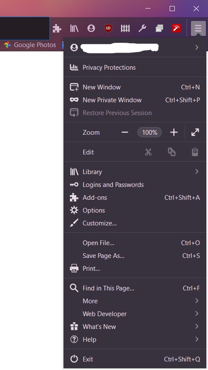Click the Exit power item
Screen dimensions: 208x370
click(x=135, y=359)
